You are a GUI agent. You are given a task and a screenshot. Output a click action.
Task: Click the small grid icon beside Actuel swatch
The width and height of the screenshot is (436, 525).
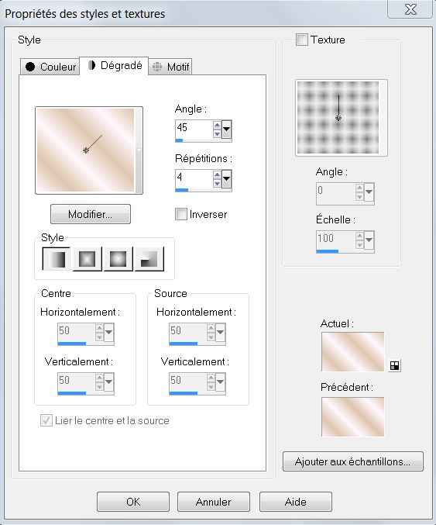pyautogui.click(x=394, y=365)
